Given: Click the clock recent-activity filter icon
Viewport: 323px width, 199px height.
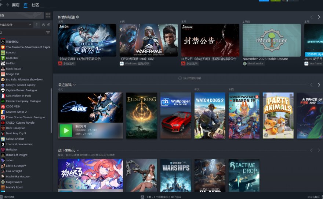Looking at the screenshot, I should point(43,25).
